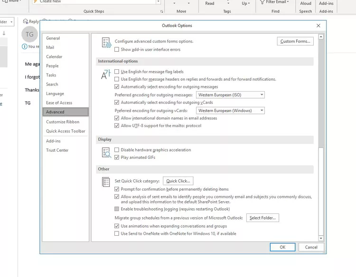
Task: Confirm options with the OK button
Action: pos(282,247)
